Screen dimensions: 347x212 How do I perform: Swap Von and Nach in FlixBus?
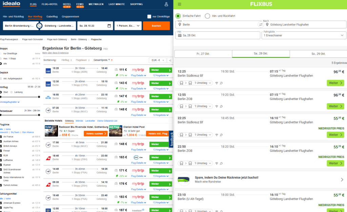[261, 24]
